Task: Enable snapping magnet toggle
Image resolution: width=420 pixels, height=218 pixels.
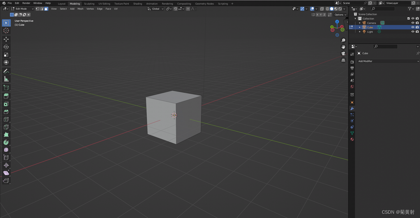Action: click(175, 9)
